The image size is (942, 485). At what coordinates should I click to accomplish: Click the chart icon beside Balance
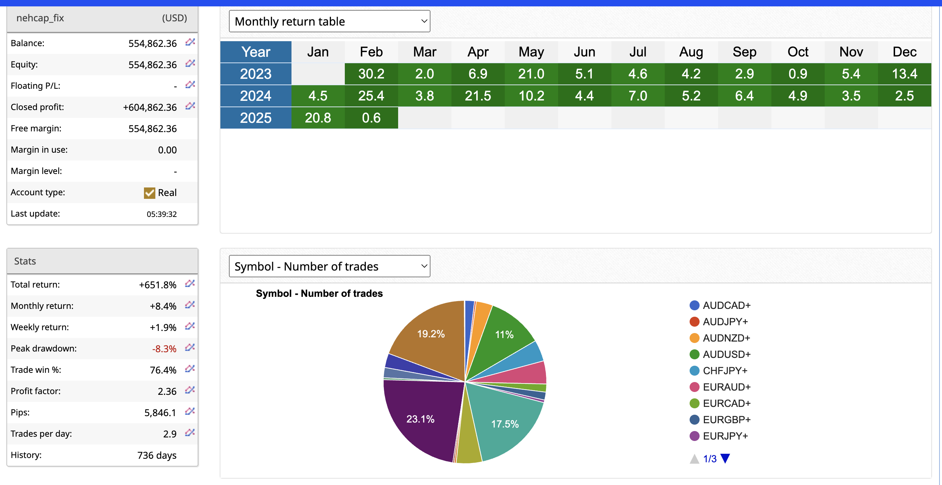pyautogui.click(x=190, y=42)
